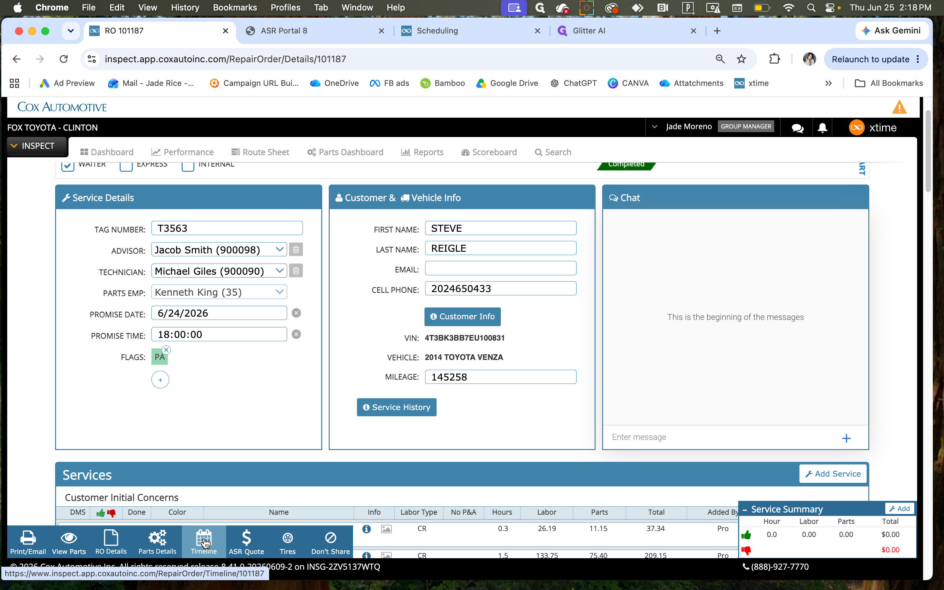
Task: Clear the promise date field
Action: pyautogui.click(x=296, y=313)
